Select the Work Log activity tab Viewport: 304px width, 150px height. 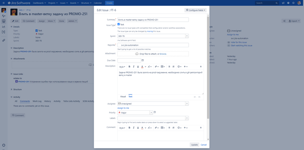[37, 101]
